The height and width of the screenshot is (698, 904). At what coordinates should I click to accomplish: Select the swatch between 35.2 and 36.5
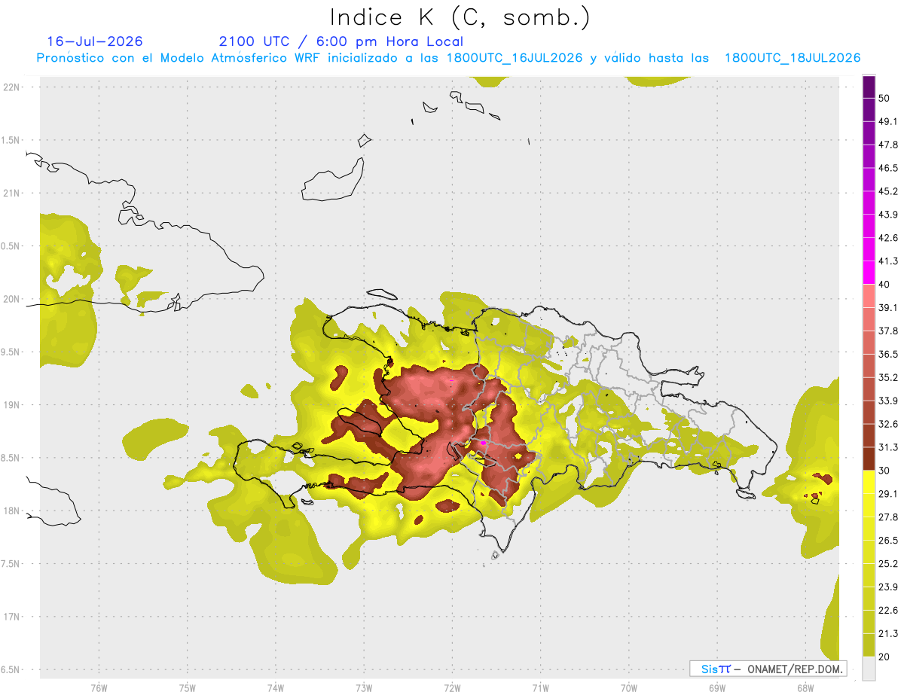[869, 366]
